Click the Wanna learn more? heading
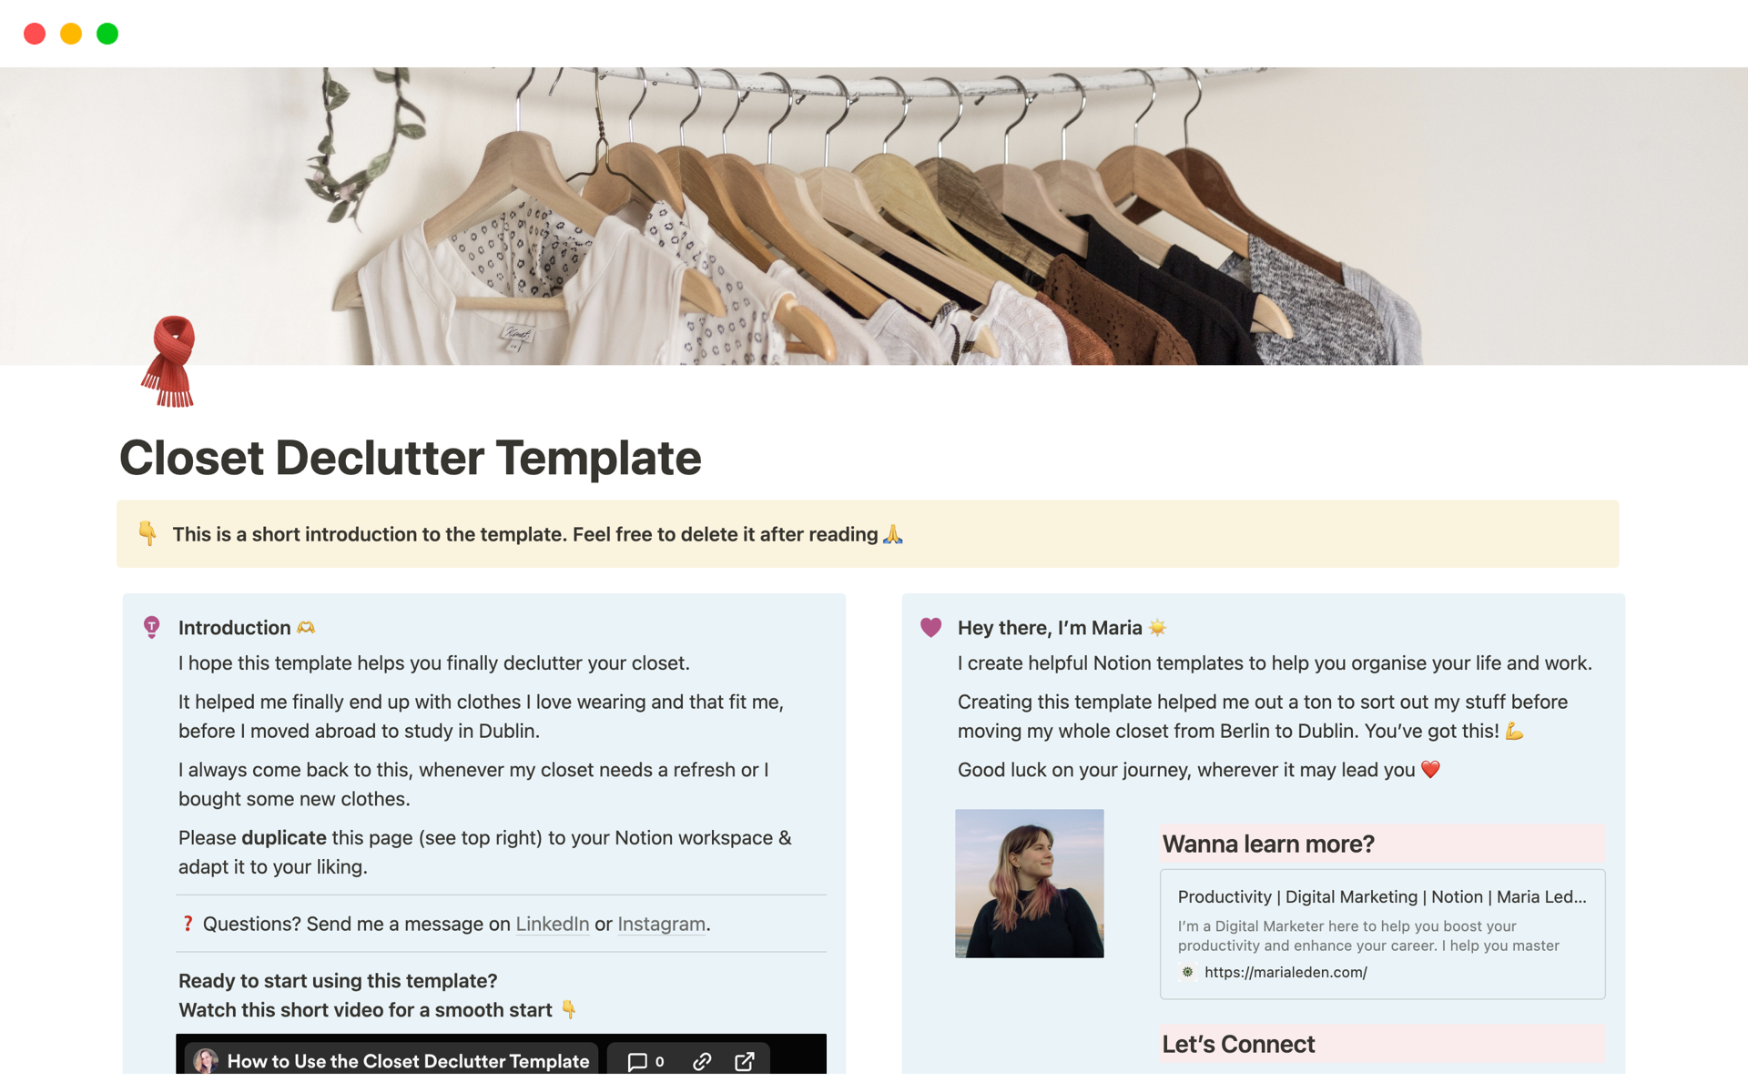This screenshot has height=1092, width=1748. click(1268, 844)
